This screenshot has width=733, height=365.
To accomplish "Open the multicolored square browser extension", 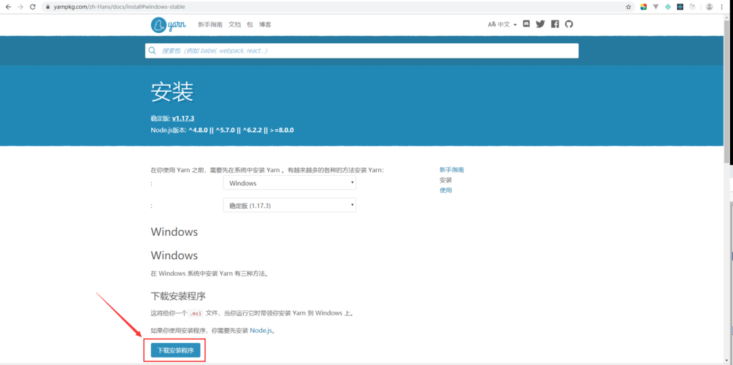I will [644, 7].
